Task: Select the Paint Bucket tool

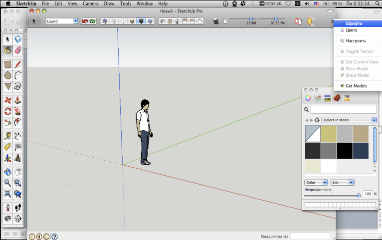Action: pyautogui.click(x=8, y=50)
